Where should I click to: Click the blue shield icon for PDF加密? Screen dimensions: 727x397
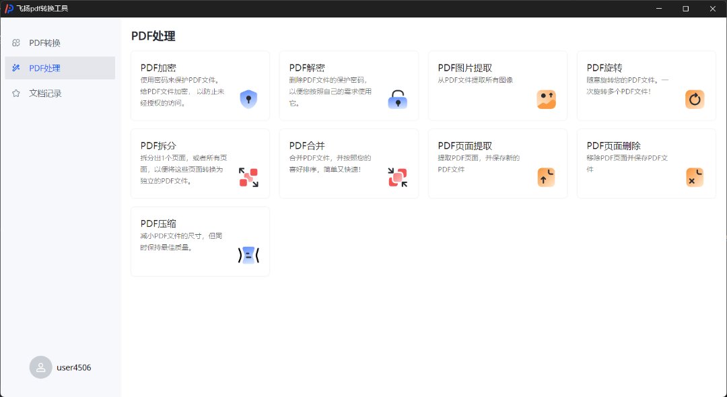point(248,100)
